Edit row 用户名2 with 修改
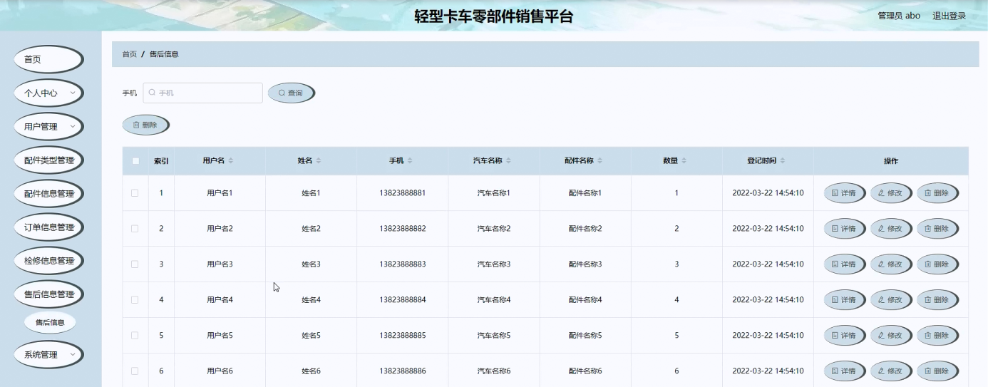 click(890, 229)
